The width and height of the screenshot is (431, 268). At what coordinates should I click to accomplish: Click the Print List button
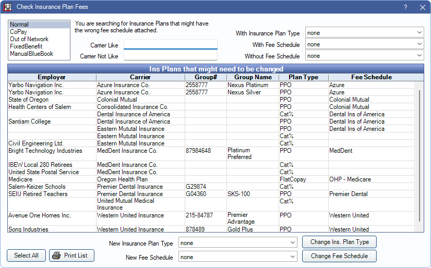(71, 255)
